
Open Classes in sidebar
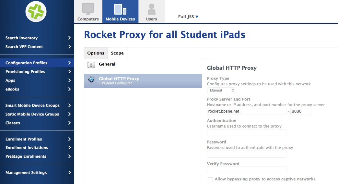37,123
